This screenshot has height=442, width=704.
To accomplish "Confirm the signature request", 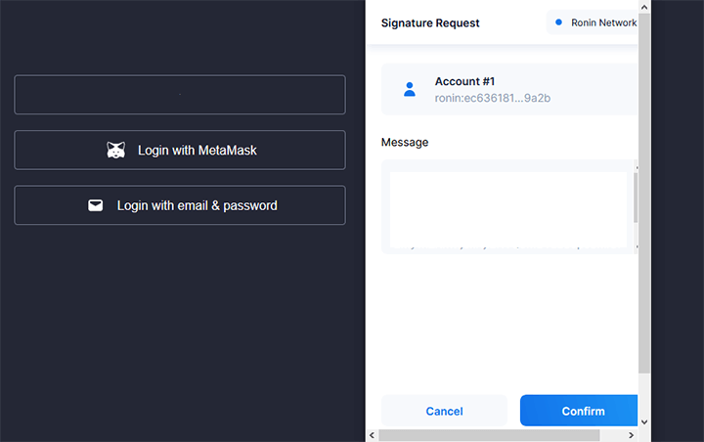I will [x=579, y=411].
